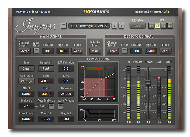190x137 pixels.
Task: Click the Monitor OUT button
Action: (137, 26)
